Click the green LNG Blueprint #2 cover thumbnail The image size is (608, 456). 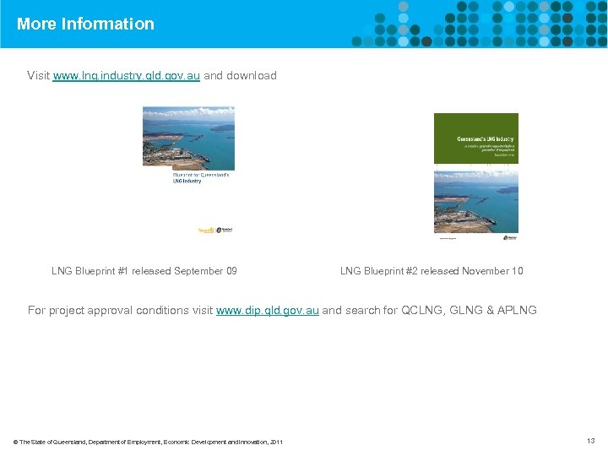[476, 177]
